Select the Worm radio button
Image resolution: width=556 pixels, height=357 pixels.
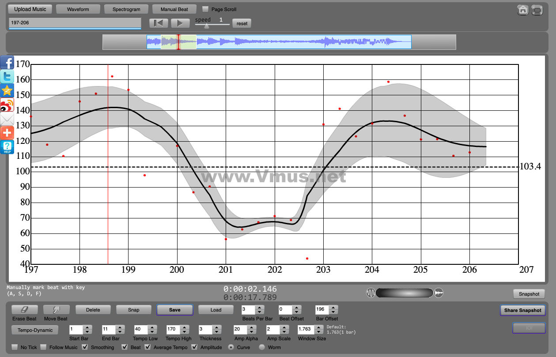tap(262, 347)
